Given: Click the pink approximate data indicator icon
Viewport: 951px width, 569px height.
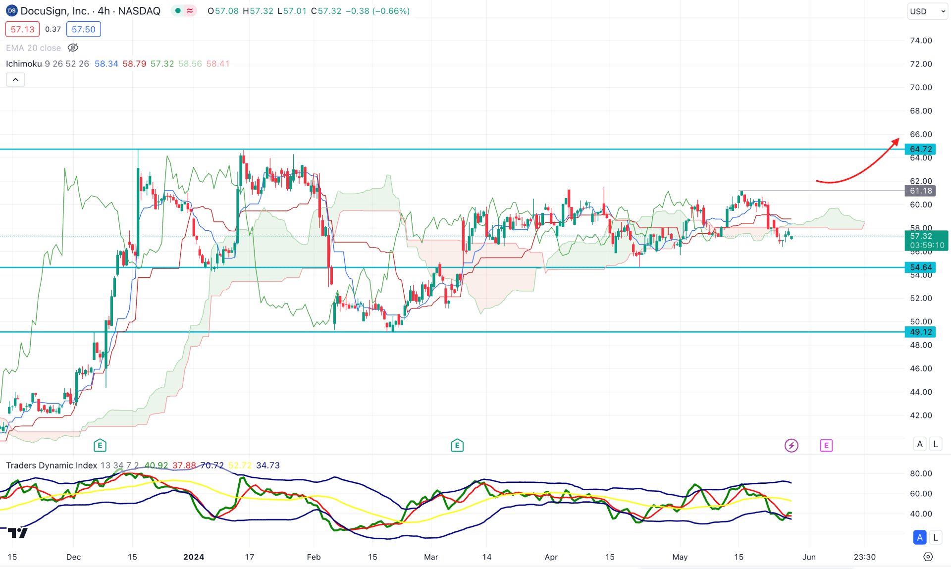Looking at the screenshot, I should [x=190, y=11].
